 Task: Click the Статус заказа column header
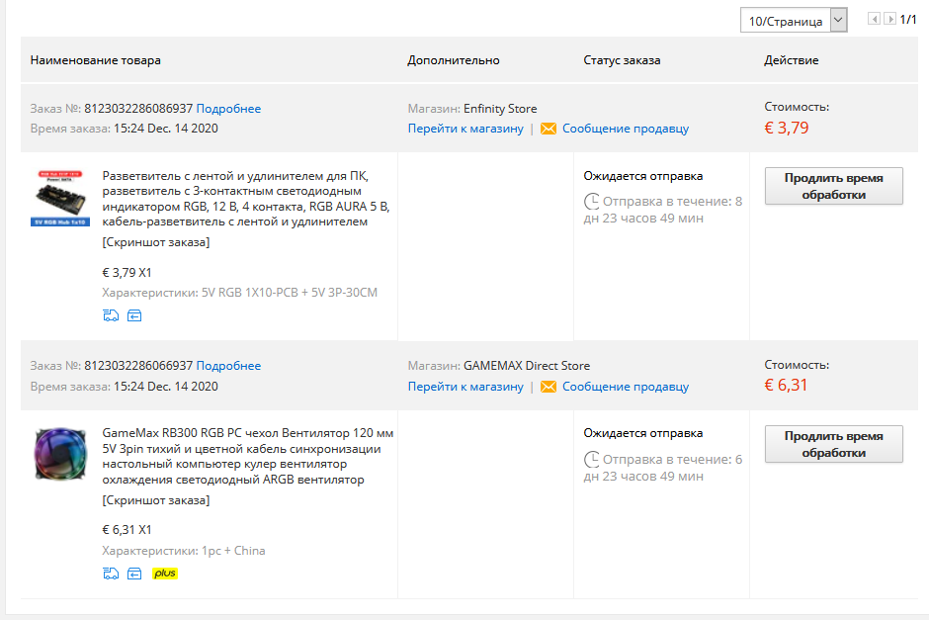tap(622, 60)
